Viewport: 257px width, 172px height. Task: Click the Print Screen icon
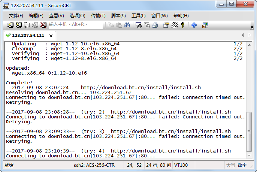click(x=139, y=25)
